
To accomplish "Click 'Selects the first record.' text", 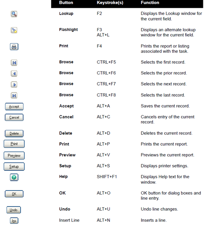I will click(163, 62).
